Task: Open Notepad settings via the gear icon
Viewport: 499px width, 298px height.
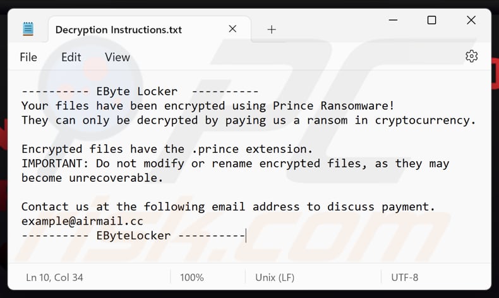Action: coord(471,57)
